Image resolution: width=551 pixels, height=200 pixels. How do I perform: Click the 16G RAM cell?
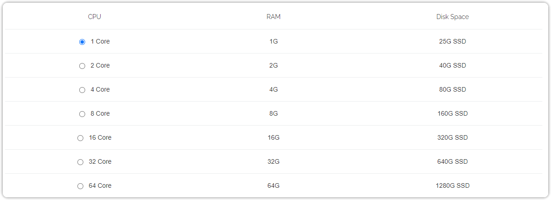pos(274,137)
